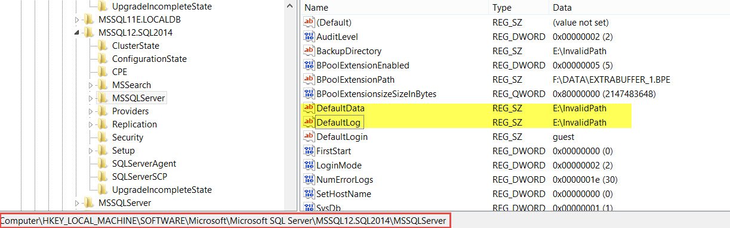Image resolution: width=730 pixels, height=228 pixels.
Task: Click the MSSQL11E.LOCALDB folder icon
Action: (88, 20)
